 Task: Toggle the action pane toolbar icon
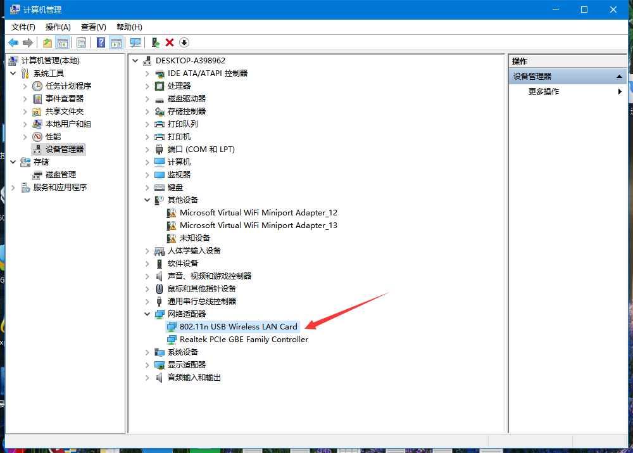[116, 42]
